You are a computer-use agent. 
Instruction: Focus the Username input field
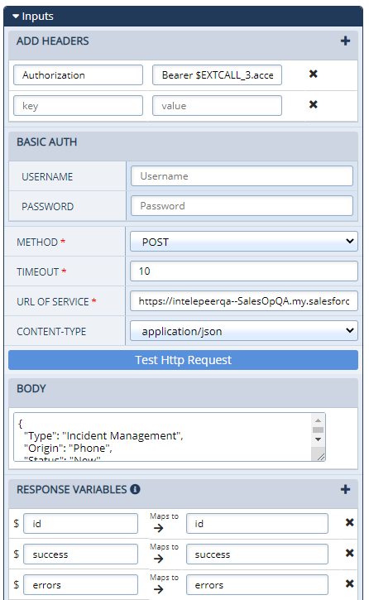coord(242,176)
